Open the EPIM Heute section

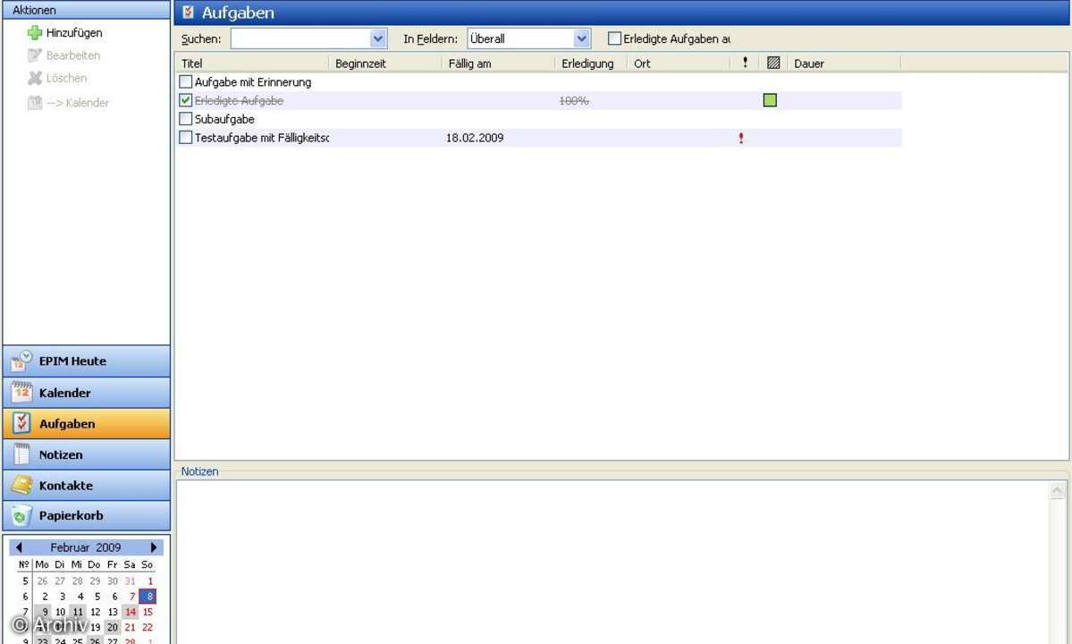click(86, 361)
